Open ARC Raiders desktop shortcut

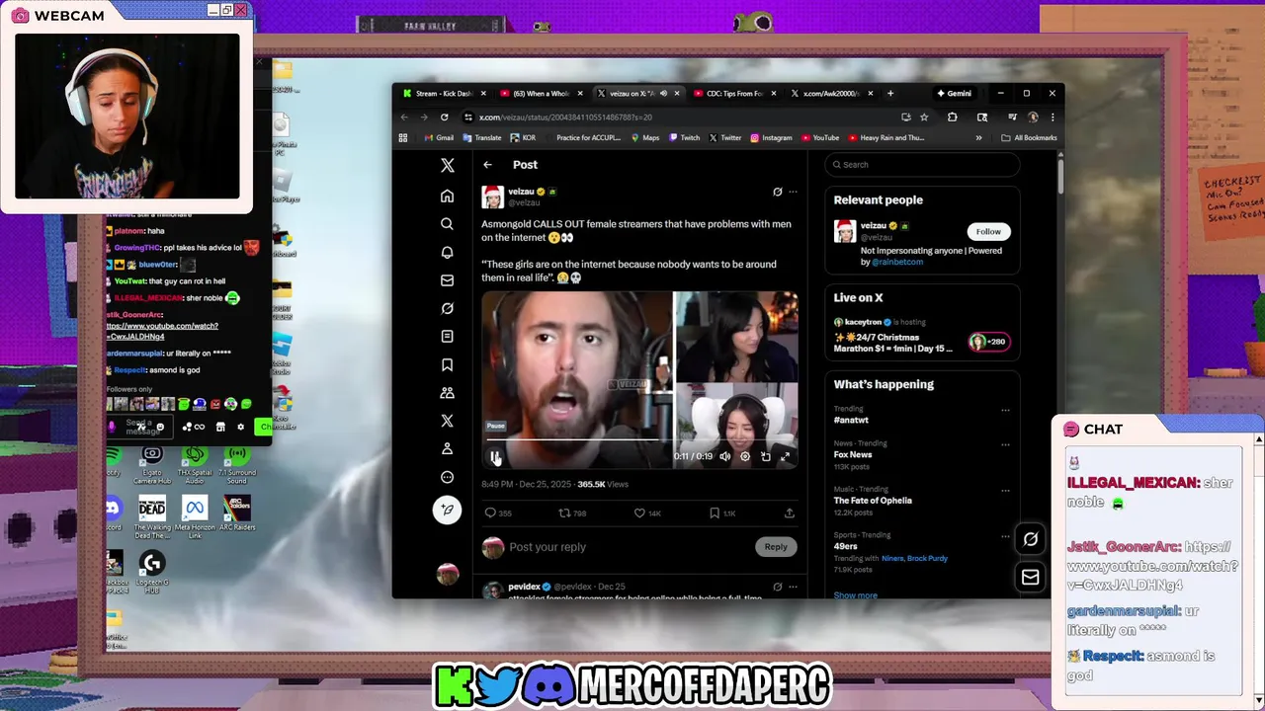(237, 514)
